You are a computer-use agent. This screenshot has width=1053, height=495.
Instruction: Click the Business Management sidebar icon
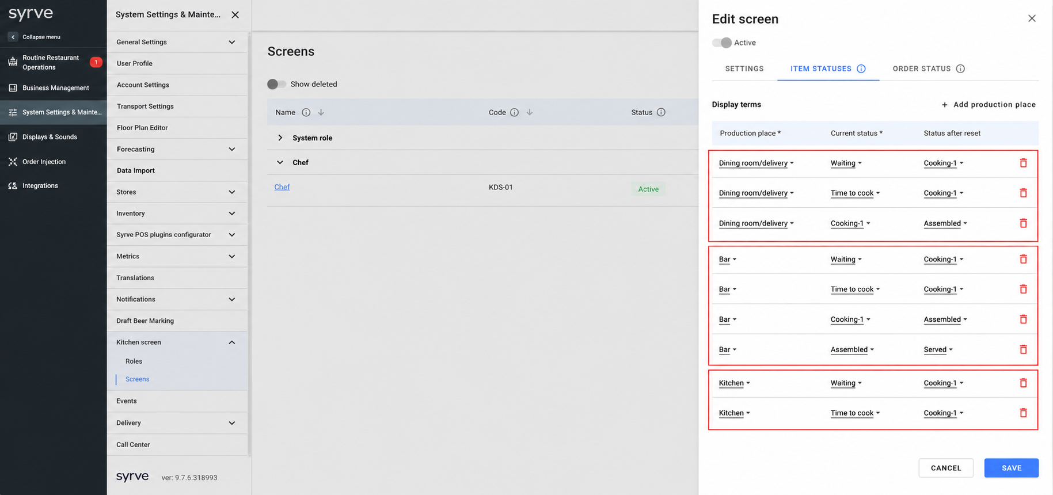point(13,88)
